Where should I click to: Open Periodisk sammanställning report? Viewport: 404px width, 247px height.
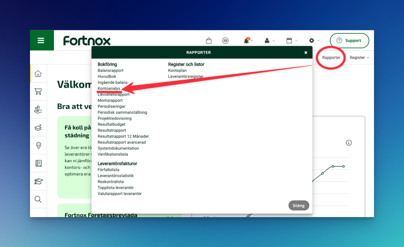[122, 112]
